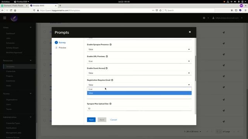248x139 pixels.
Task: Go back in Firefox
Action: (x=3, y=10)
